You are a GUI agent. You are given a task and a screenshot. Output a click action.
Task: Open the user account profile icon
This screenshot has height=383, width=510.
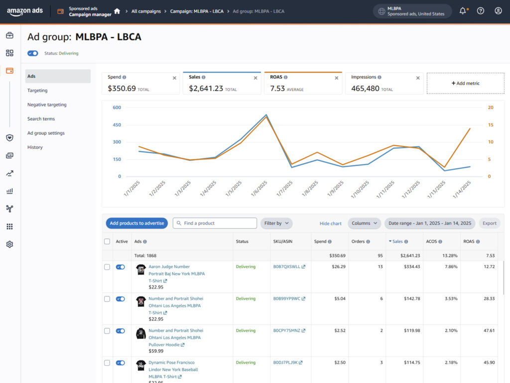pyautogui.click(x=498, y=11)
